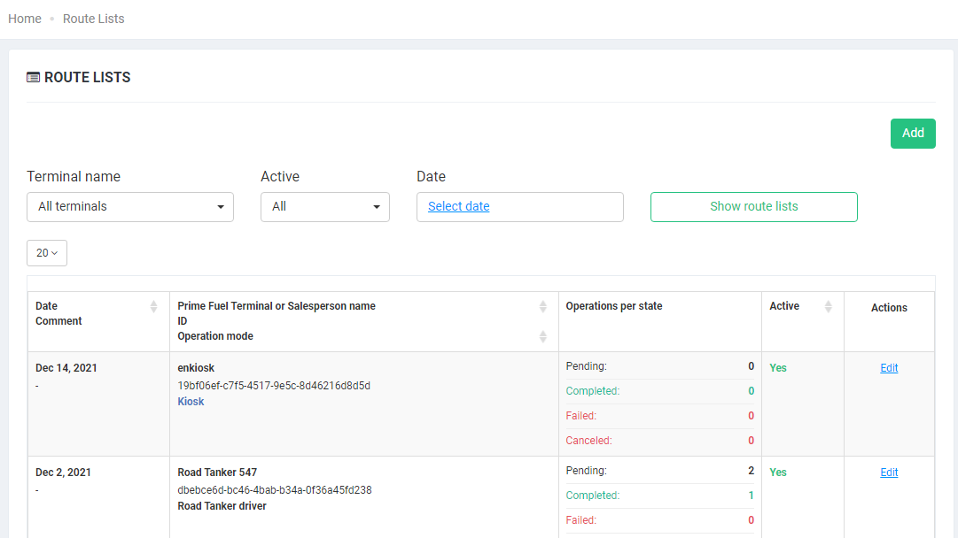Open the Terminal name dropdown
Viewport: 958px width, 538px height.
[130, 207]
